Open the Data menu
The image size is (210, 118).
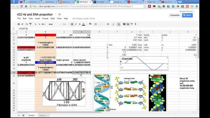pyautogui.click(x=52, y=18)
